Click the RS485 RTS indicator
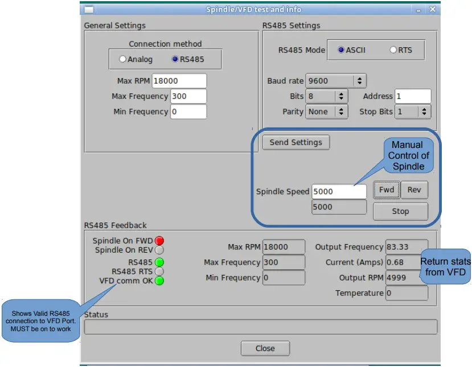The width and height of the screenshot is (472, 367). pyautogui.click(x=159, y=271)
